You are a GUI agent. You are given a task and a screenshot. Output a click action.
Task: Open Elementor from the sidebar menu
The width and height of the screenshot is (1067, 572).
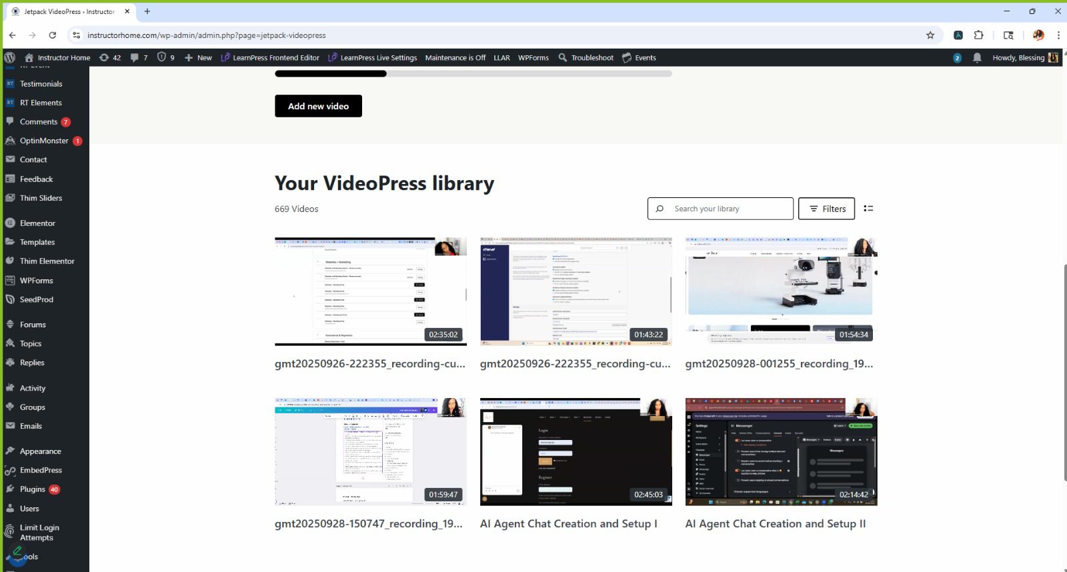tap(37, 223)
